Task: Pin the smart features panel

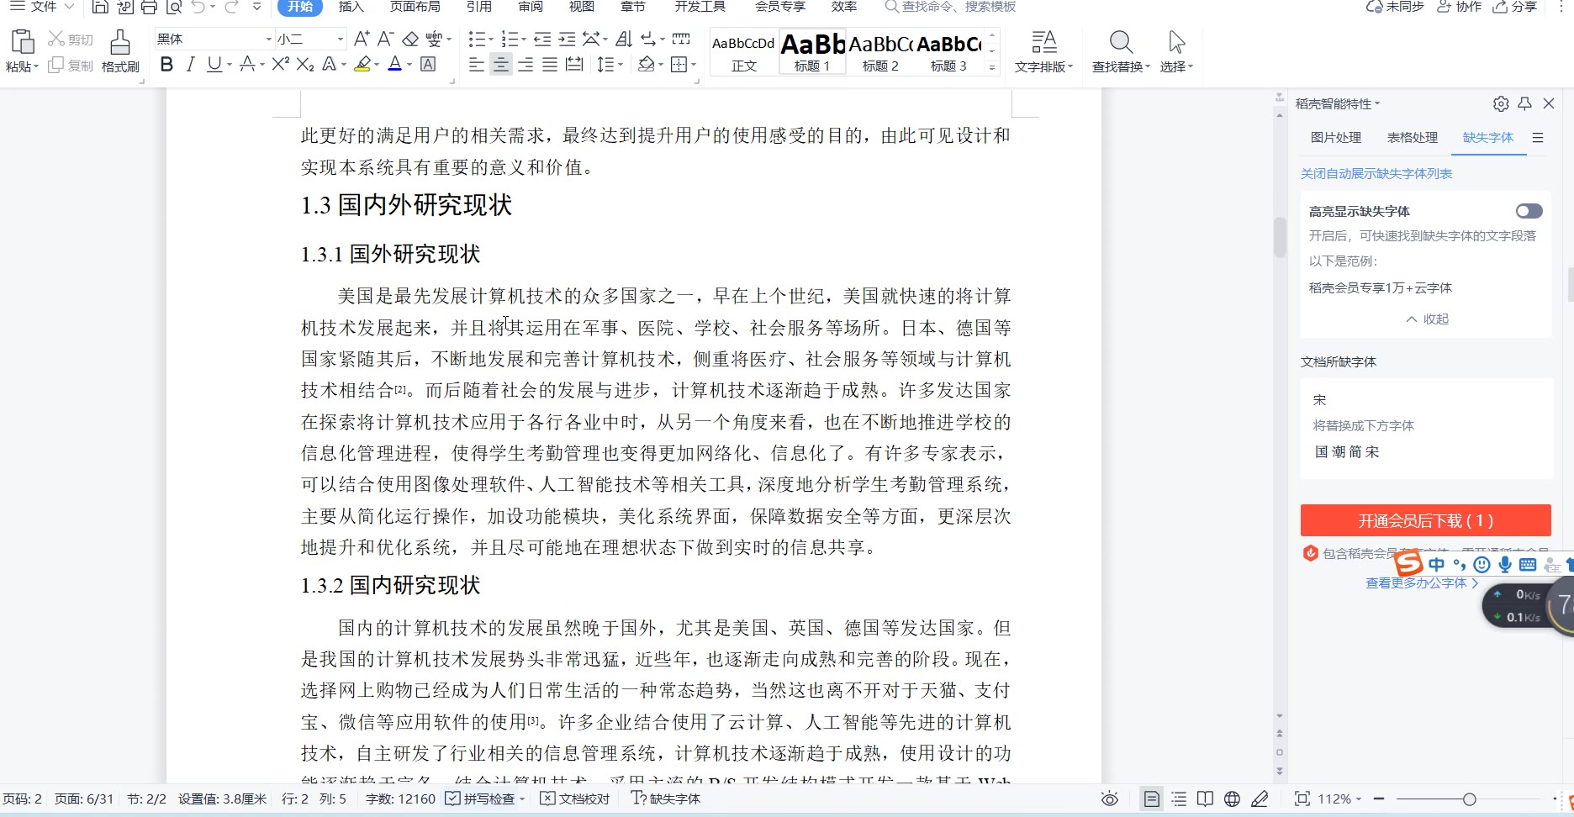Action: click(1525, 103)
